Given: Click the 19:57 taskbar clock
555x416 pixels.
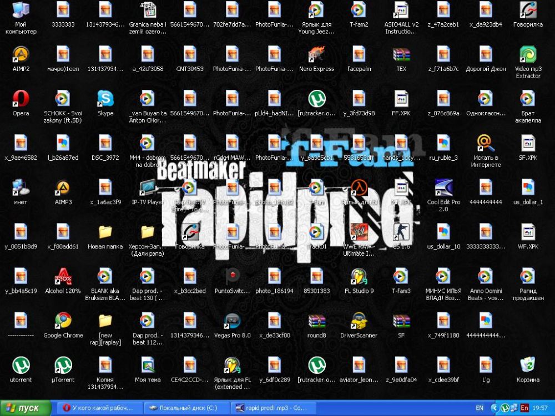Looking at the screenshot, I should 539,408.
